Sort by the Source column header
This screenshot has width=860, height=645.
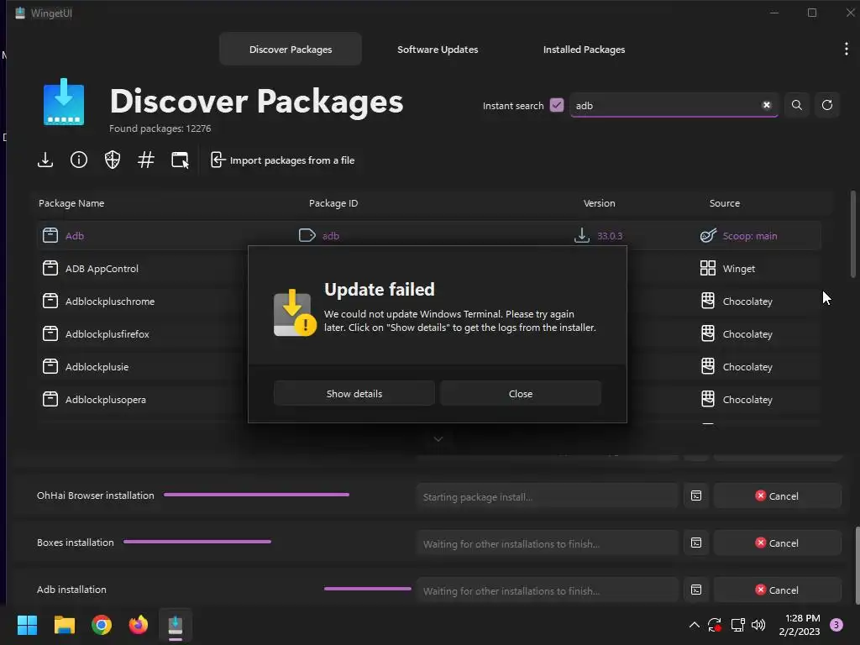[725, 203]
